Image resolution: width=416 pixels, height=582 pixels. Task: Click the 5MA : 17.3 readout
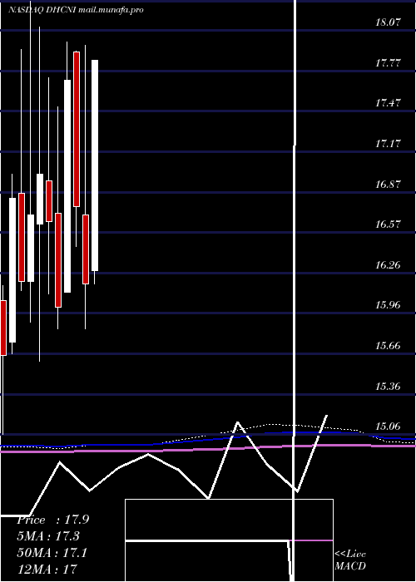pos(48,536)
